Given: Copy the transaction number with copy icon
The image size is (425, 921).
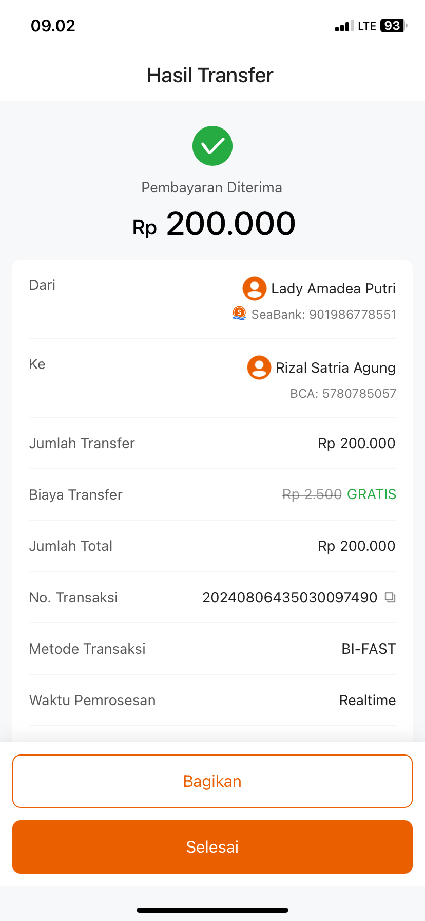Looking at the screenshot, I should (390, 597).
